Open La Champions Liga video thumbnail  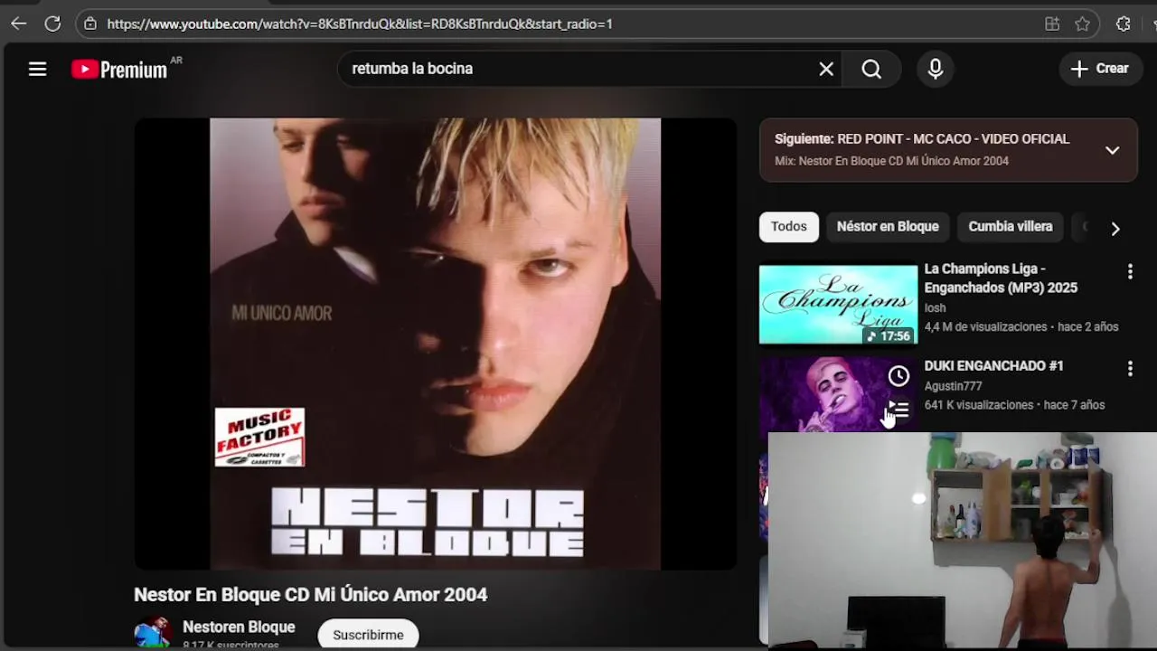838,304
